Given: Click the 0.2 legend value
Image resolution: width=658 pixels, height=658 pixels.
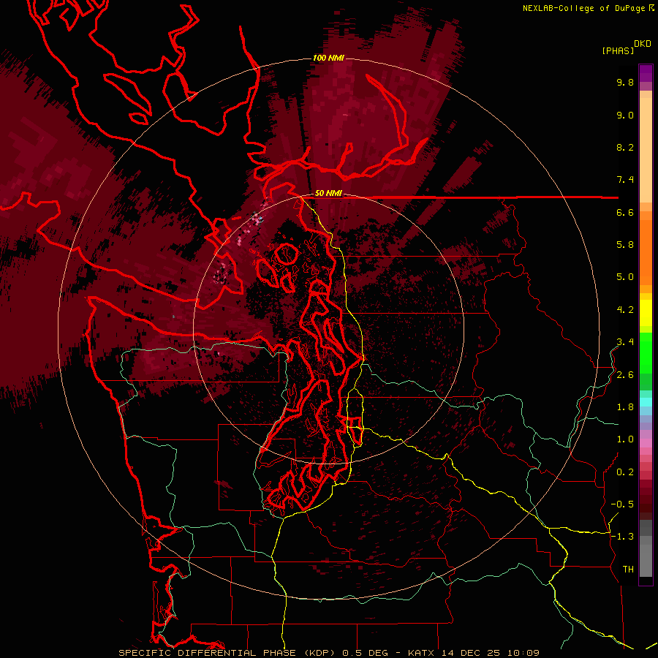Looking at the screenshot, I should click(x=625, y=472).
